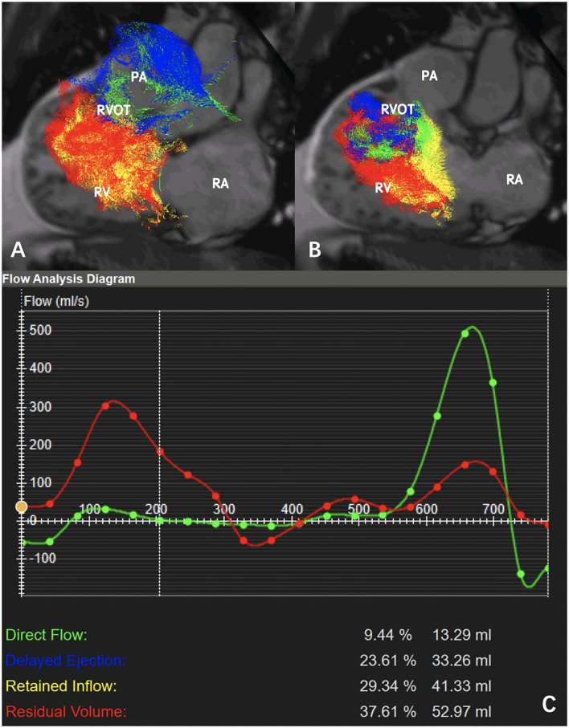The height and width of the screenshot is (728, 569).
Task: Select the Flow Analysis Diagram title bar
Action: (68, 279)
